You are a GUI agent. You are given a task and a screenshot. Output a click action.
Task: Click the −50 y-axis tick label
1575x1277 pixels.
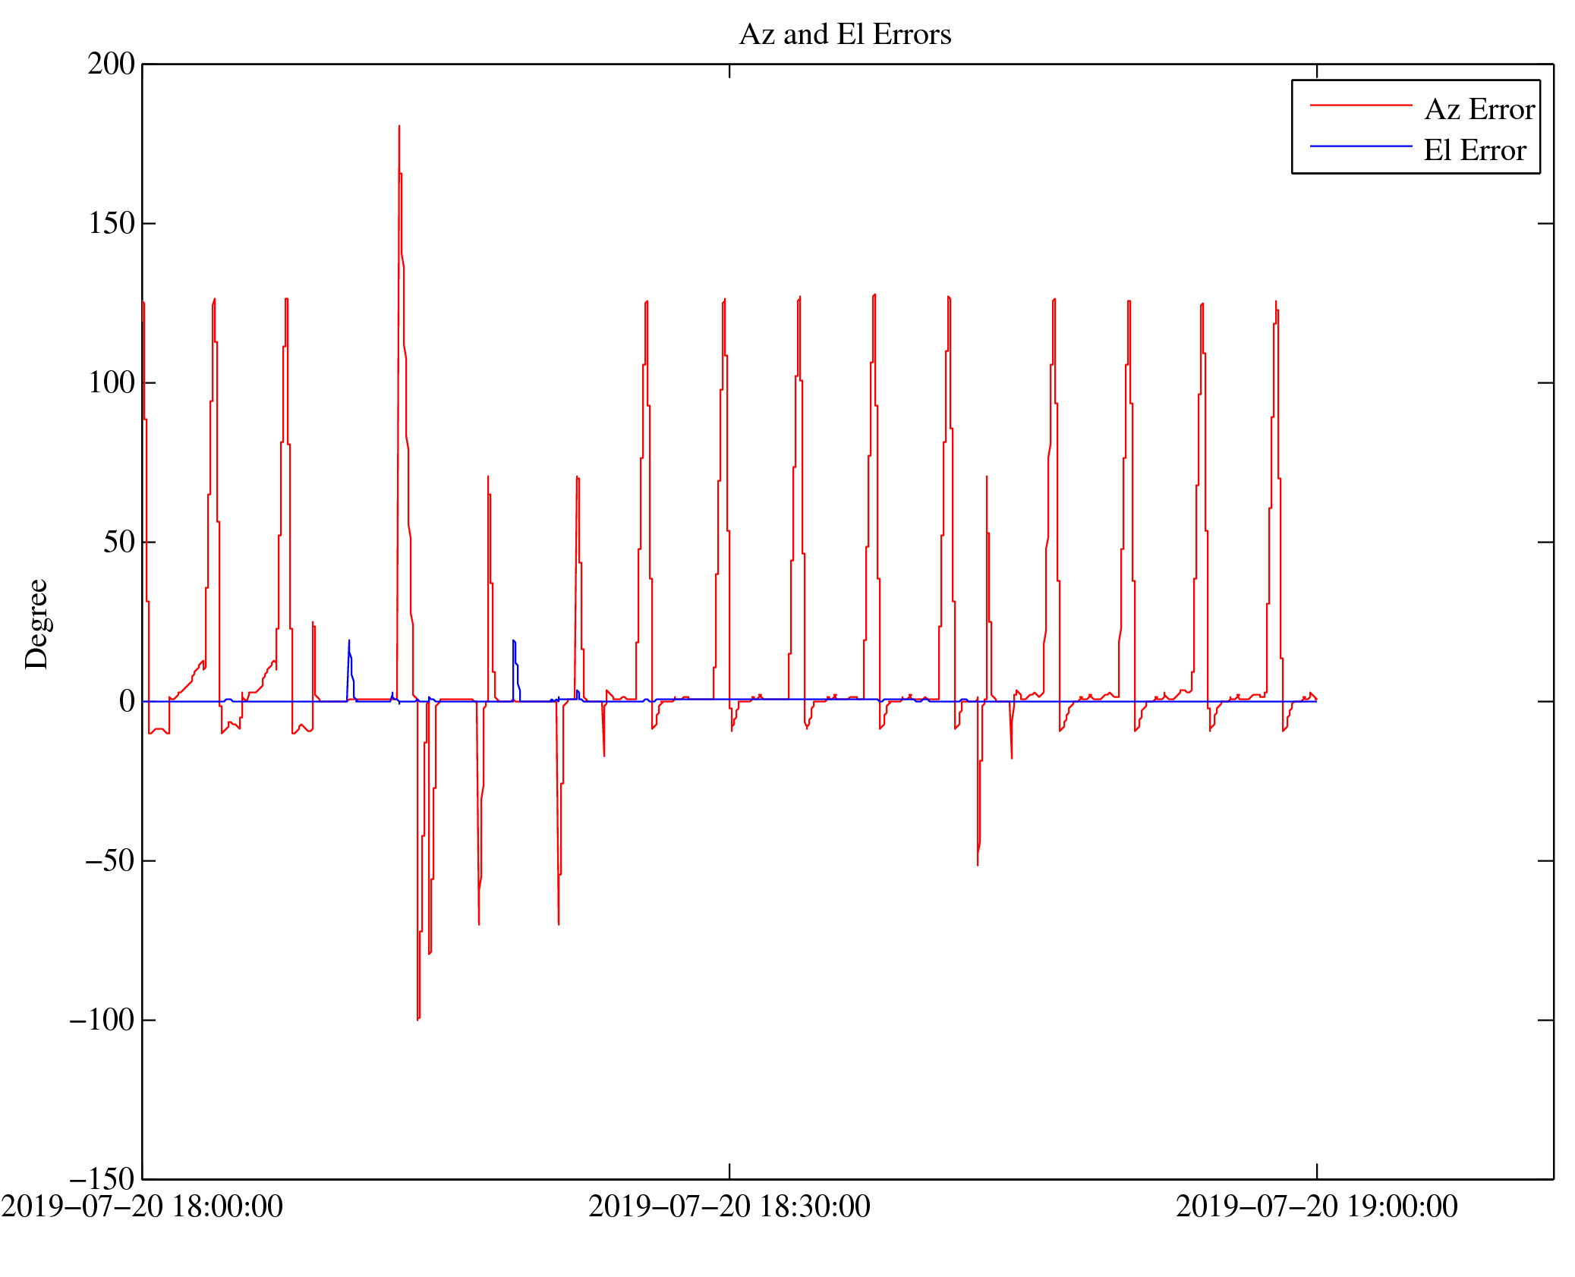tap(109, 860)
